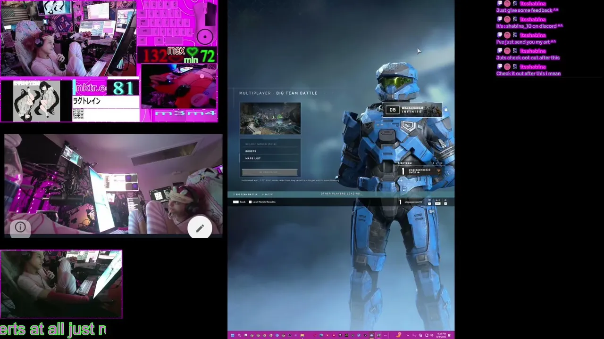Click plaguegames223 name in the bottom bar
The width and height of the screenshot is (604, 339).
click(x=413, y=202)
